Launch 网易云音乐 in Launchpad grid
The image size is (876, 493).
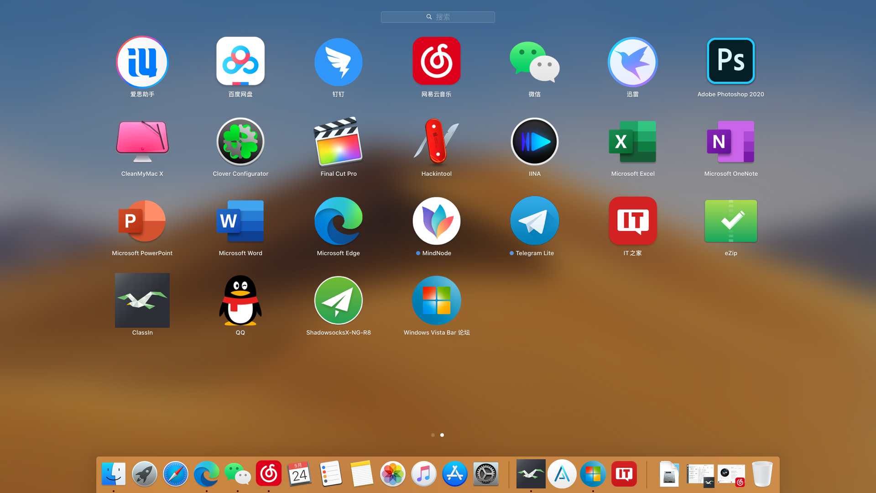[x=437, y=61]
